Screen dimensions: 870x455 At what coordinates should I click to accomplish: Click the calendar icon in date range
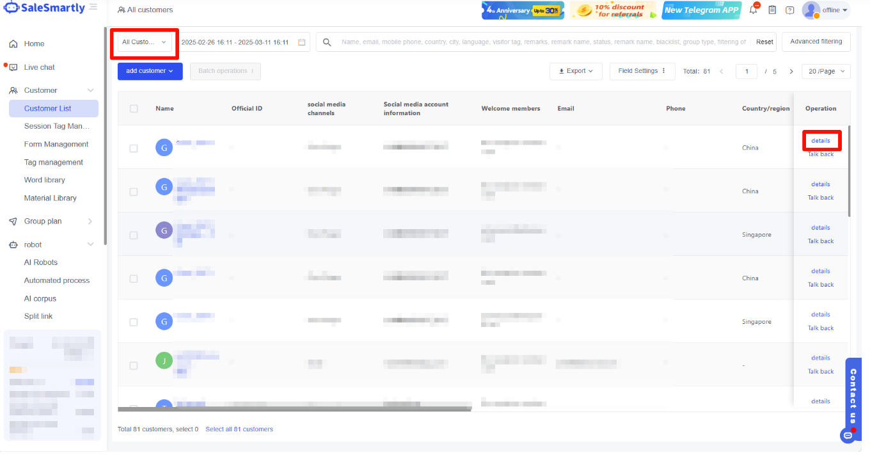(x=302, y=42)
